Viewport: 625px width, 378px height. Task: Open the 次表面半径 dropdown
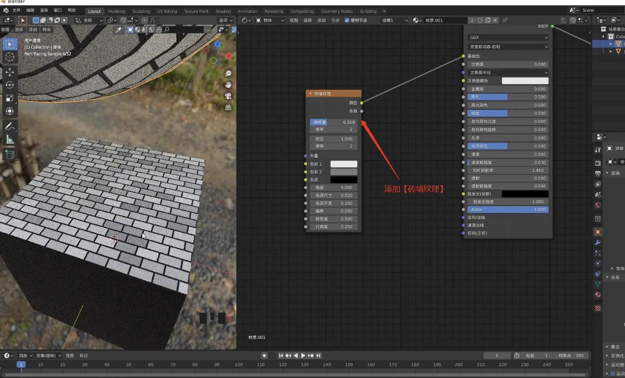pos(508,72)
